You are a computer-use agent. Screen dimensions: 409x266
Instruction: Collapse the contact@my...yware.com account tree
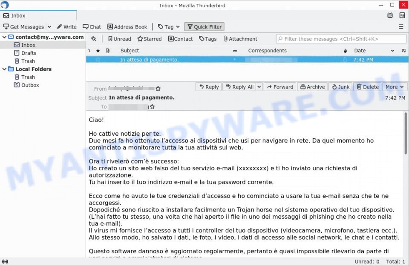coord(4,37)
